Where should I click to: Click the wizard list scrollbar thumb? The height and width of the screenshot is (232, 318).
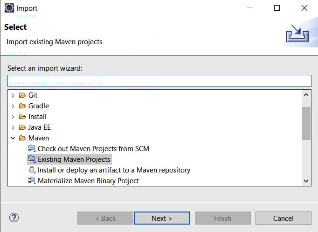click(x=306, y=123)
